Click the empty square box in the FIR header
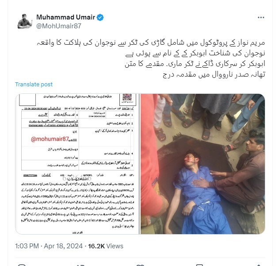Image resolution: width=279 pixels, height=266 pixels. (27, 100)
